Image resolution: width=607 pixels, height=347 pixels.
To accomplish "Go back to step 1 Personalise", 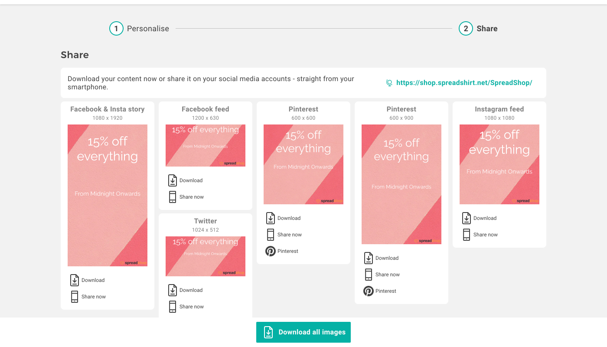I will pos(139,29).
